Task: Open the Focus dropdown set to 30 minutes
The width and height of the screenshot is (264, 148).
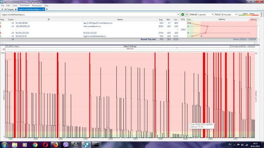Action: coord(229,15)
